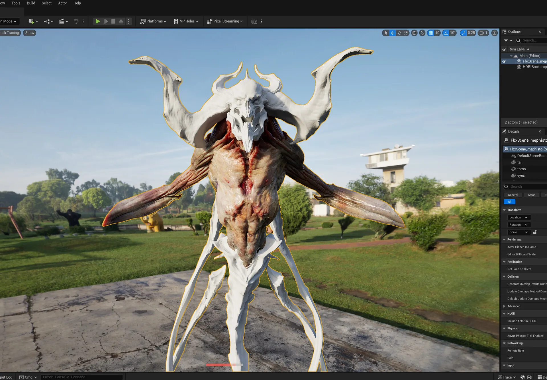Click the surface snapping icon
This screenshot has height=380, width=547.
pos(422,33)
